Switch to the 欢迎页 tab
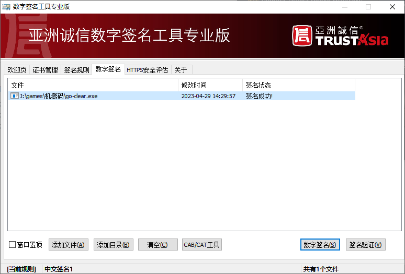 (17, 70)
